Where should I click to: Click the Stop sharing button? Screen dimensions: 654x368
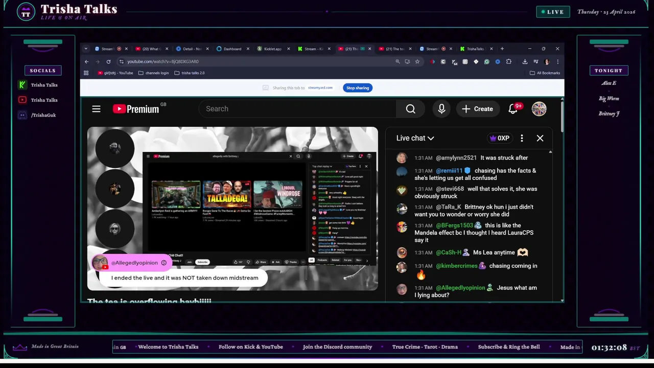tap(358, 88)
